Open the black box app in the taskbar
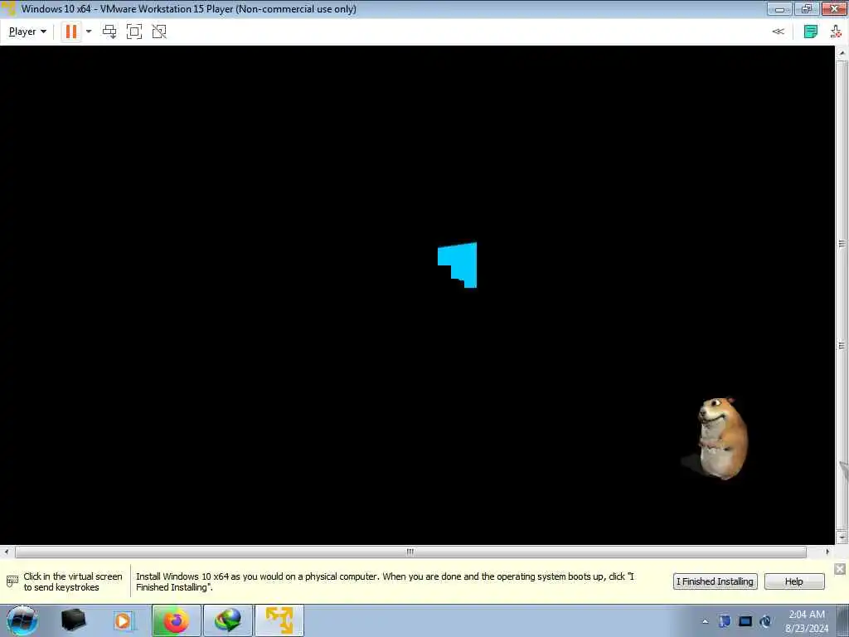Image resolution: width=849 pixels, height=637 pixels. click(x=73, y=620)
